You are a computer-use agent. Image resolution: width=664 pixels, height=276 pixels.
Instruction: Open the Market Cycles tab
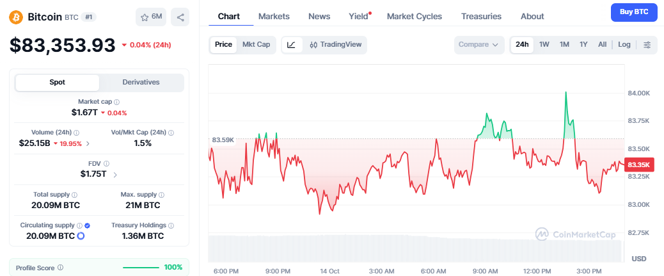tap(415, 17)
